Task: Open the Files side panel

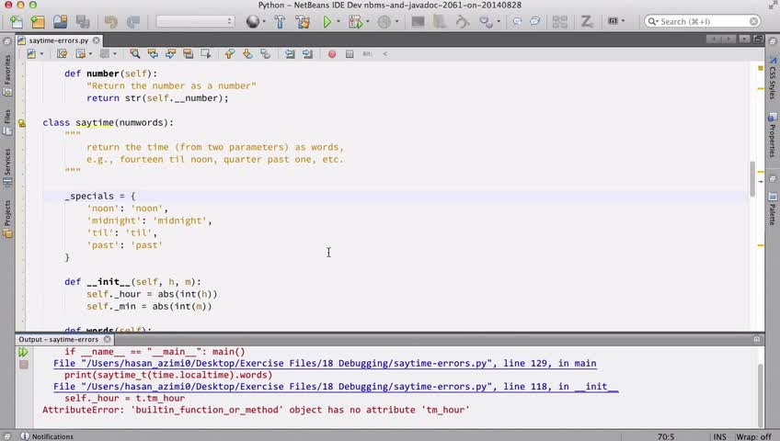Action: [x=7, y=123]
